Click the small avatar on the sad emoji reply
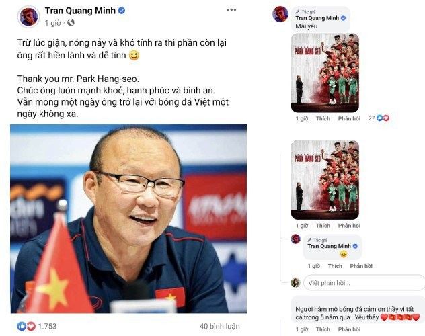Image resolution: width=425 pixels, height=336 pixels. (295, 239)
